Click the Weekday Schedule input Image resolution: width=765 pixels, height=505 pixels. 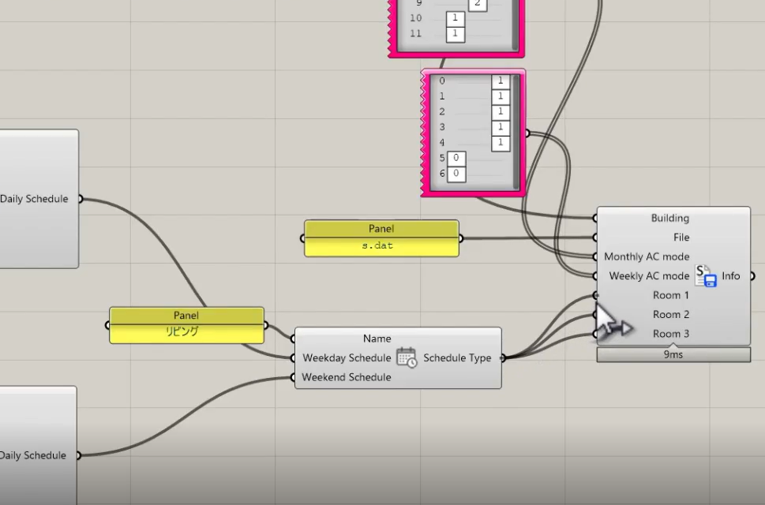pyautogui.click(x=347, y=357)
